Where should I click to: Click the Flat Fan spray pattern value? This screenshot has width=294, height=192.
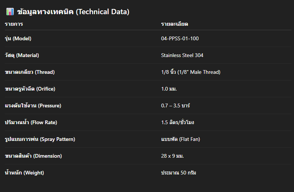tap(180, 139)
